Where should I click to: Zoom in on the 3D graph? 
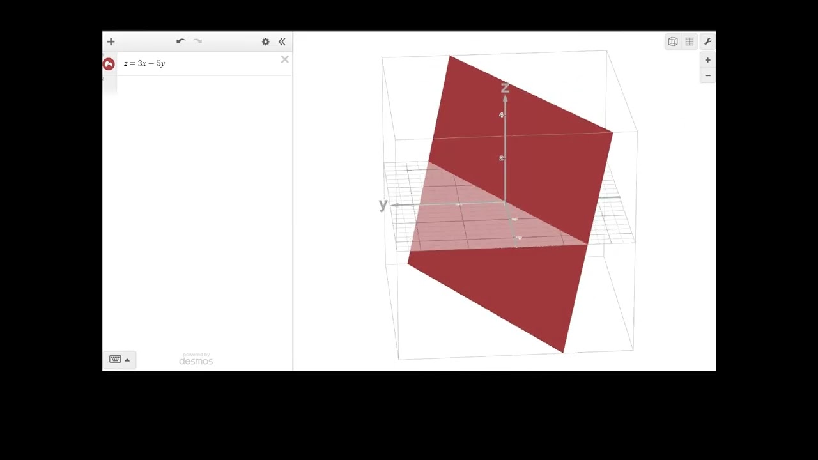(707, 60)
